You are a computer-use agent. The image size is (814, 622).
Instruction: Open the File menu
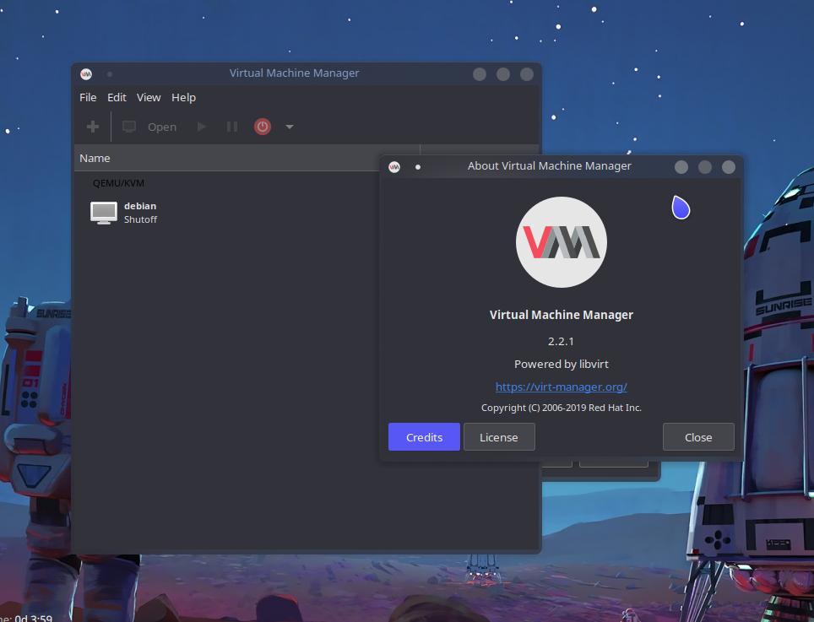(87, 97)
